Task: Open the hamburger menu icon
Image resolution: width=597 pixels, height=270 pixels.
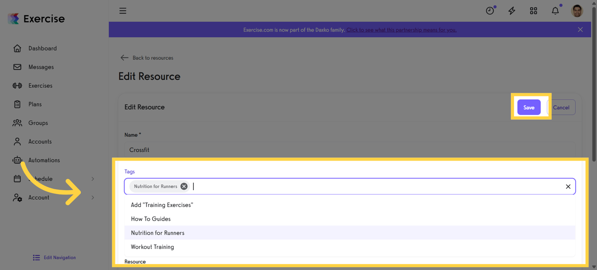Action: [x=123, y=11]
